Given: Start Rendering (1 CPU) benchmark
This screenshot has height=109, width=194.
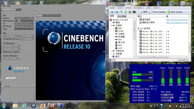Looking at the screenshot, I should (x=11, y=46).
